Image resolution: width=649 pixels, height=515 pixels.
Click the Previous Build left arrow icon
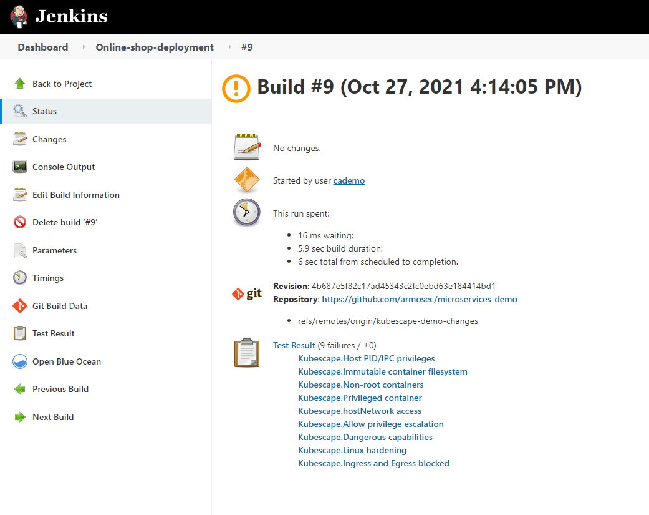coord(20,389)
